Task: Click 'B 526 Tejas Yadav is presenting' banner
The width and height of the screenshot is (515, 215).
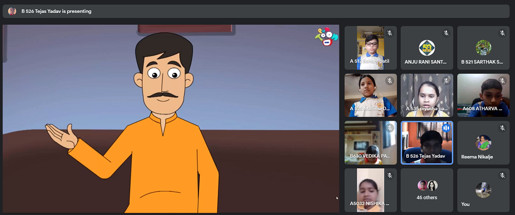Action: pyautogui.click(x=57, y=11)
